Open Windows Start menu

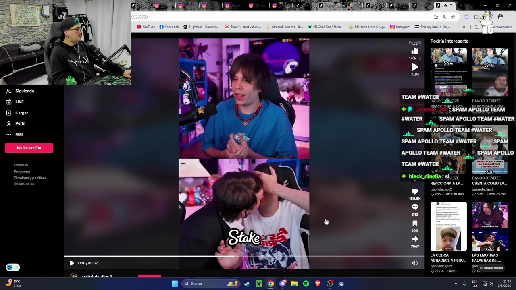click(175, 284)
